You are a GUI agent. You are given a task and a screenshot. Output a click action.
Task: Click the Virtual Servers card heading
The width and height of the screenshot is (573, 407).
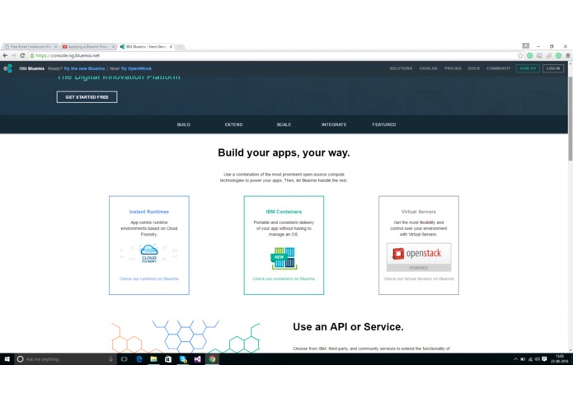(x=419, y=212)
